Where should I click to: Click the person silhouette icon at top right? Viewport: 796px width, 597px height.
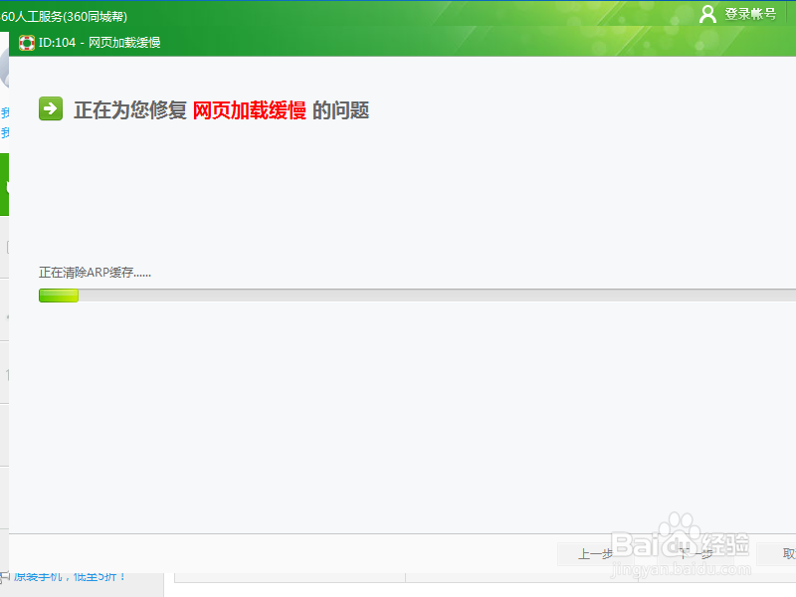click(707, 14)
